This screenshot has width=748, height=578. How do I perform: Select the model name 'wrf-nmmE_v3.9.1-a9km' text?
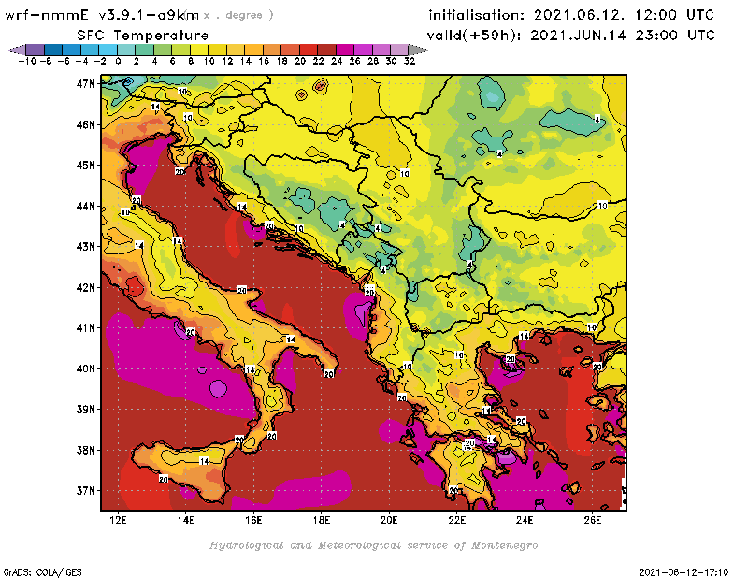[x=102, y=15]
